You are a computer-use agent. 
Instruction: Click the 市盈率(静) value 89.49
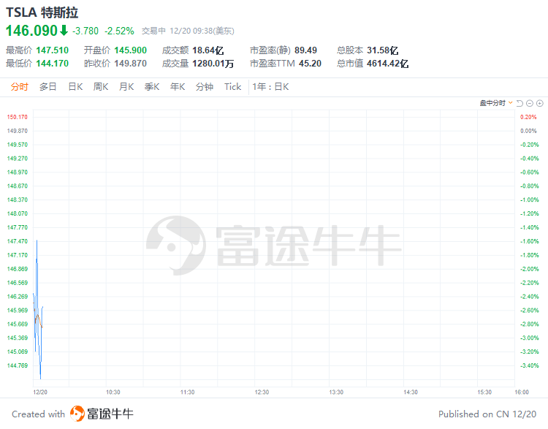[x=306, y=50]
